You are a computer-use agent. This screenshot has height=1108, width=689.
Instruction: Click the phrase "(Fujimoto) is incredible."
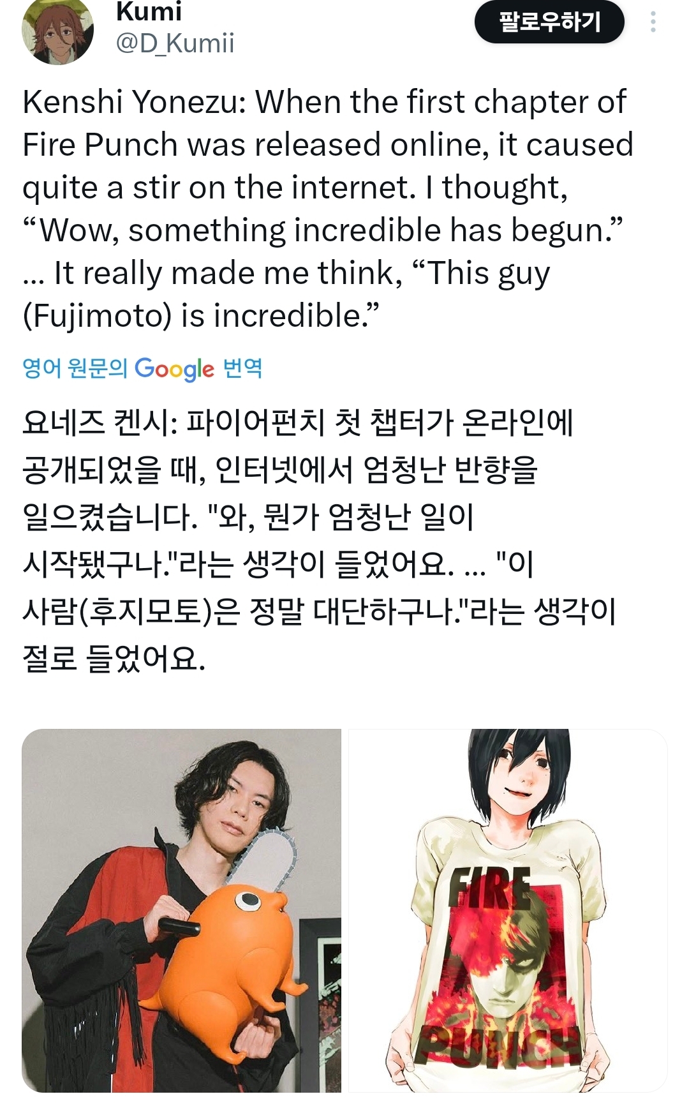(201, 316)
